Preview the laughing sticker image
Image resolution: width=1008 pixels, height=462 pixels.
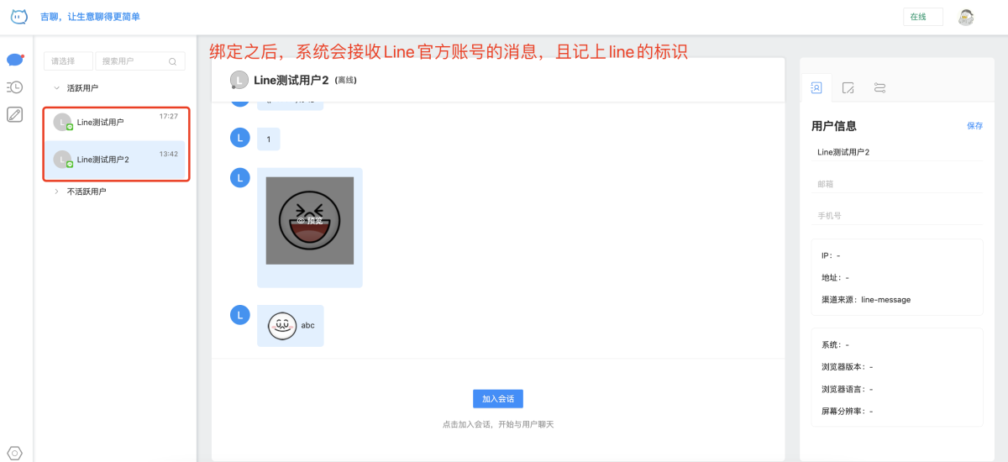pyautogui.click(x=310, y=221)
